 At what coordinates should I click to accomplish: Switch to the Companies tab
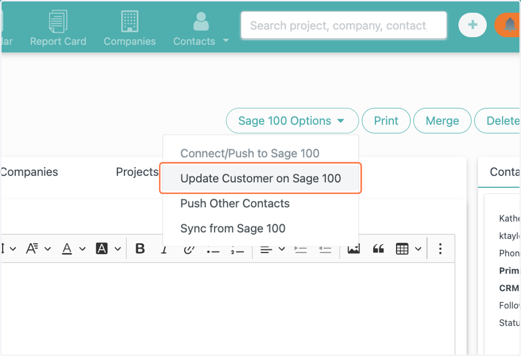(29, 172)
